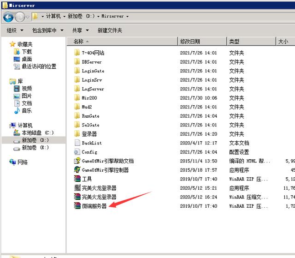Image resolution: width=295 pixels, height=258 pixels.
Task: Sort the list by 类型 column header
Action: pyautogui.click(x=234, y=42)
